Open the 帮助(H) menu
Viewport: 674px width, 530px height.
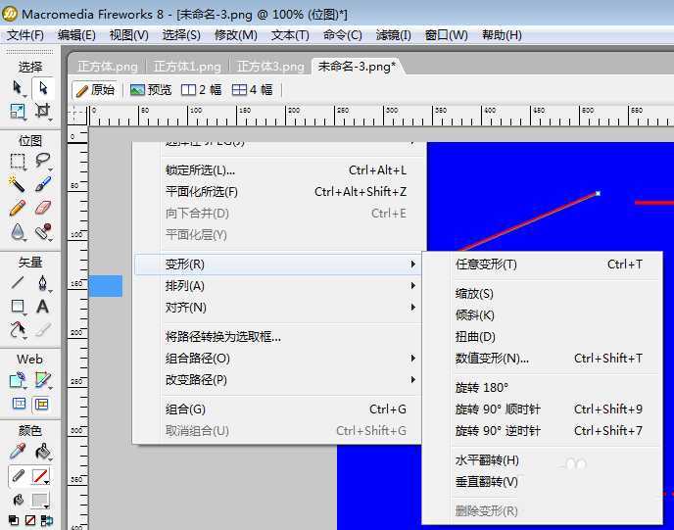[x=502, y=35]
